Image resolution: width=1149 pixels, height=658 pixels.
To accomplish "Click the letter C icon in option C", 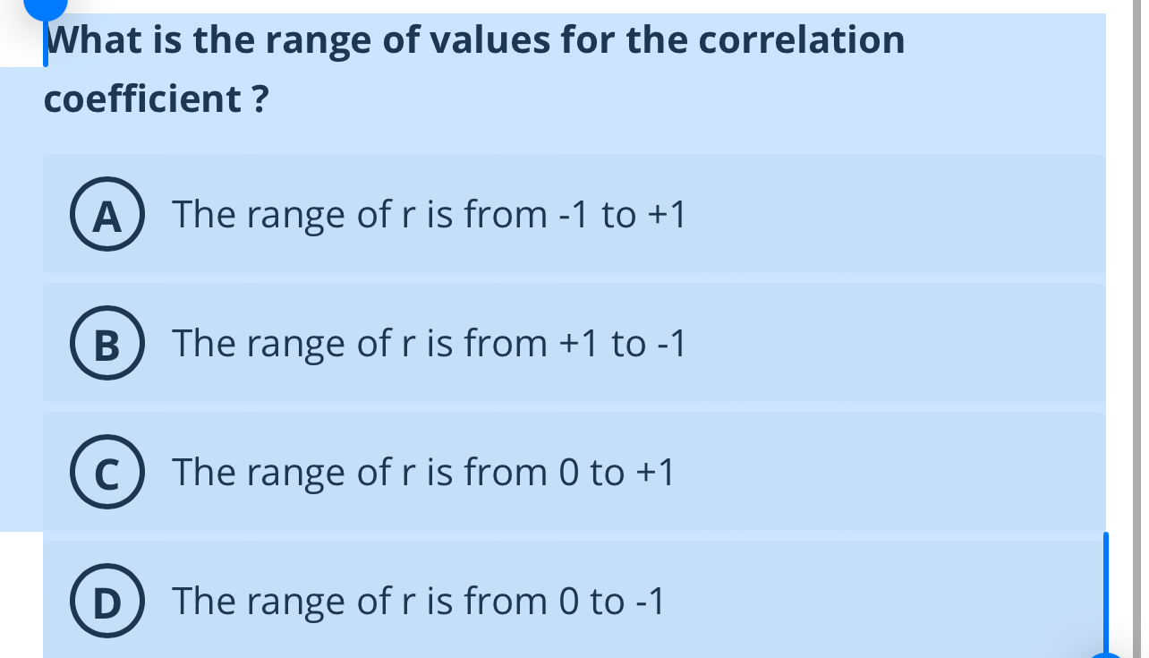I will tap(106, 473).
